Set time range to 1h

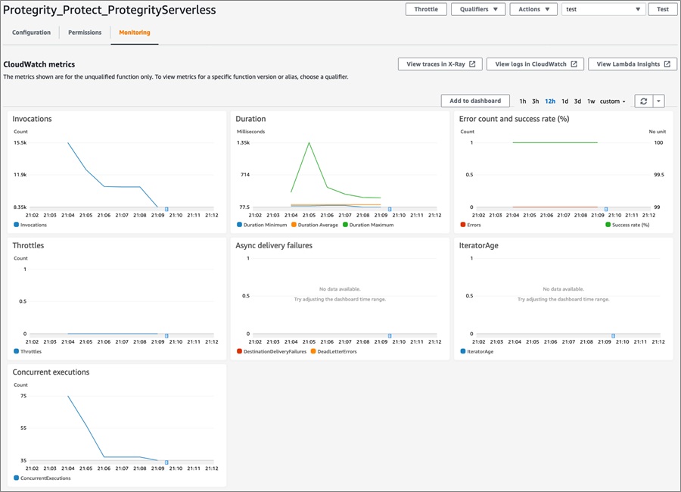[523, 101]
